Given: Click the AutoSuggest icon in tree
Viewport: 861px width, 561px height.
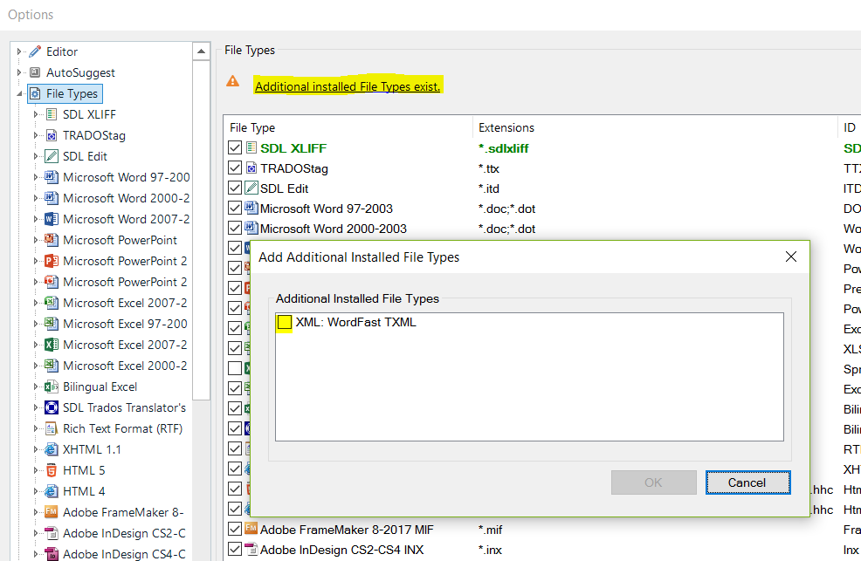Looking at the screenshot, I should (x=35, y=72).
